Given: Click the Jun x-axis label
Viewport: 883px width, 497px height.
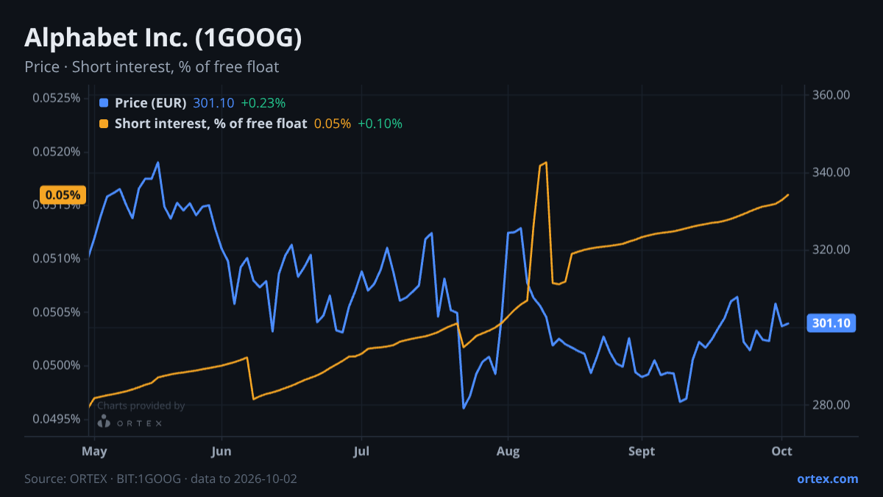Looking at the screenshot, I should 221,450.
